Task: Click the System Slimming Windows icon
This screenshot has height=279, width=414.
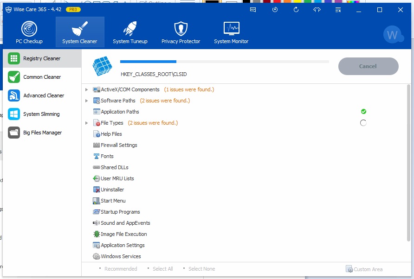Action: (14, 114)
